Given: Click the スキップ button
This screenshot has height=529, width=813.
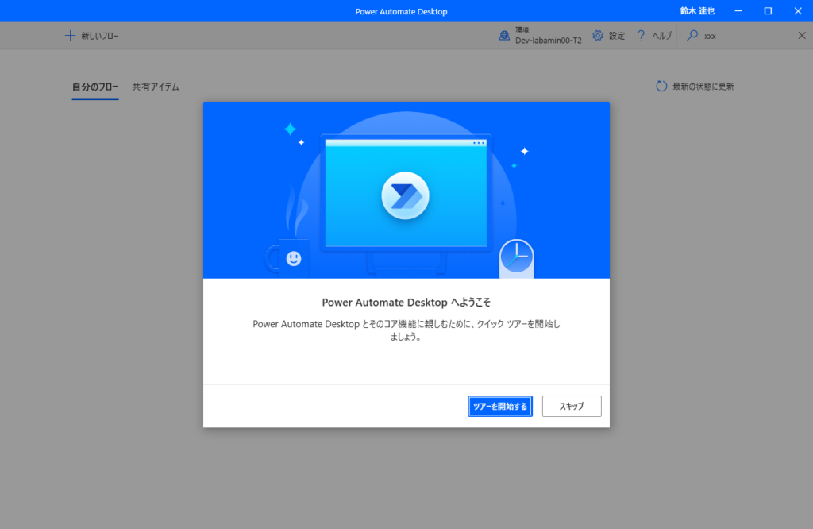Looking at the screenshot, I should [572, 406].
